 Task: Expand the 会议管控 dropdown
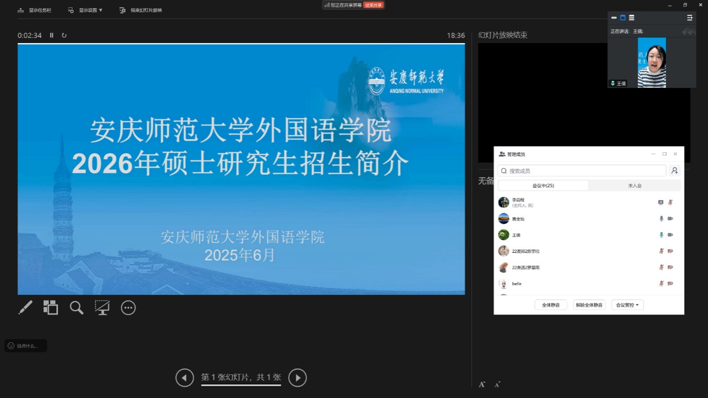coord(627,305)
